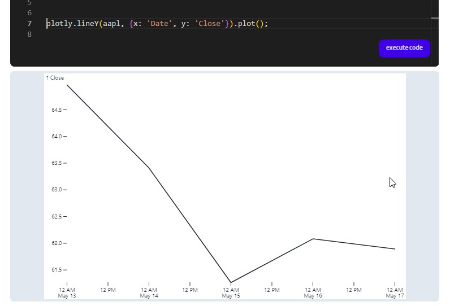Place cursor on the 'Close' string in code
450x306 pixels.
[210, 24]
